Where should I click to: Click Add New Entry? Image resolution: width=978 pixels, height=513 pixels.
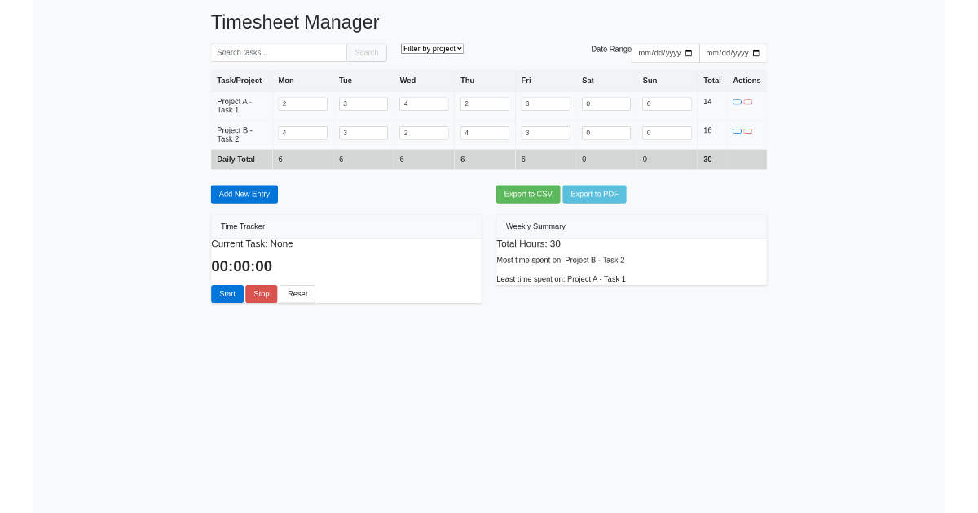click(244, 194)
